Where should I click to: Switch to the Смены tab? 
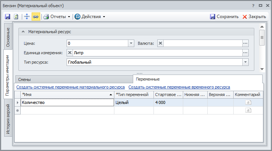[x=25, y=79]
